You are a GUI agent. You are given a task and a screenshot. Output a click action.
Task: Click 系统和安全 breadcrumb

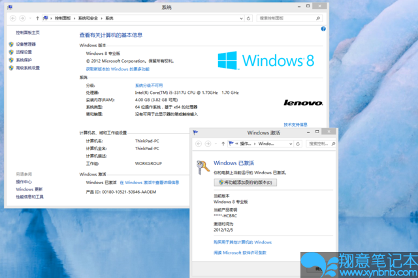(x=88, y=18)
